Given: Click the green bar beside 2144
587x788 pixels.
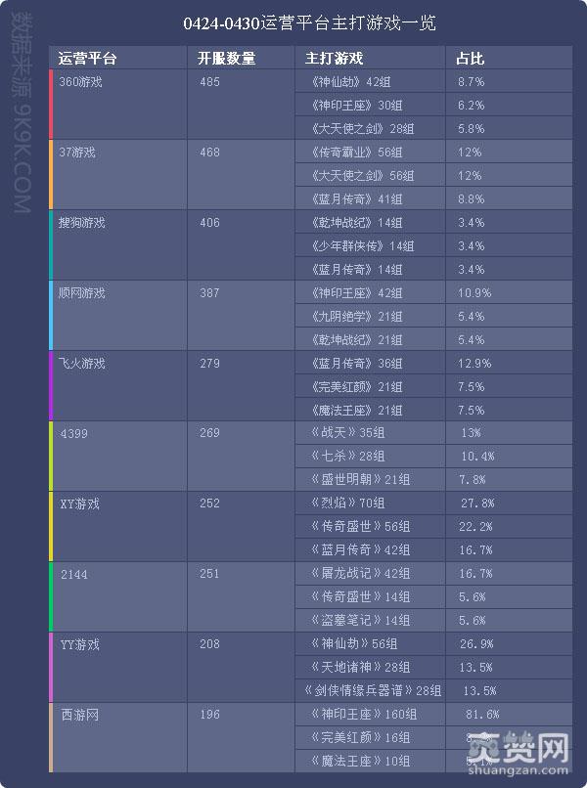Looking at the screenshot, I should coord(51,597).
